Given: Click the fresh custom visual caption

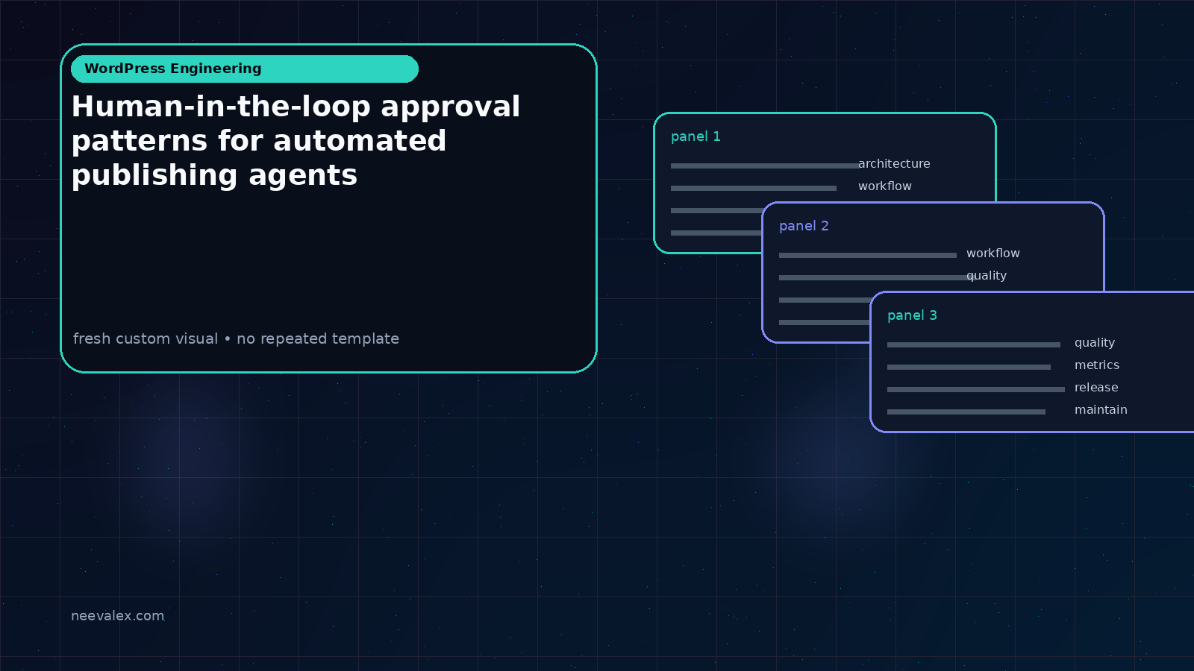Looking at the screenshot, I should click(236, 338).
